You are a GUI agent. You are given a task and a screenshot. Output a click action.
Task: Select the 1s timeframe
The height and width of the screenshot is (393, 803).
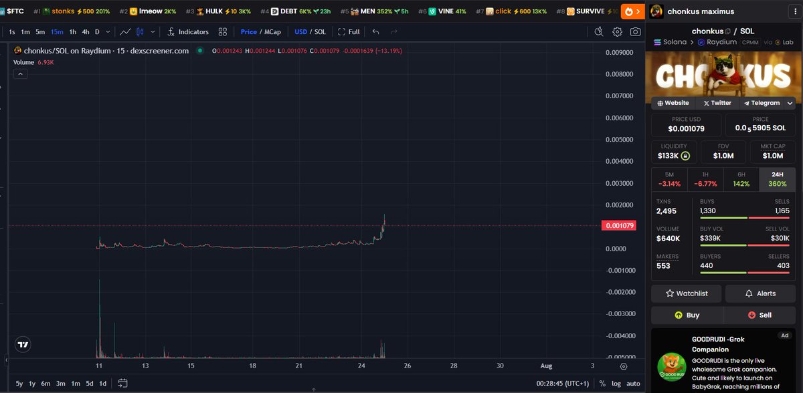pos(12,31)
